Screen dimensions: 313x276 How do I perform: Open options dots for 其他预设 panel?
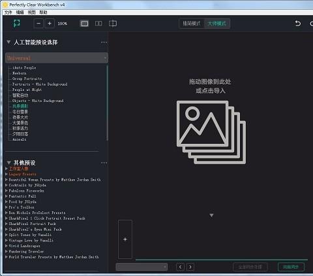click(104, 163)
